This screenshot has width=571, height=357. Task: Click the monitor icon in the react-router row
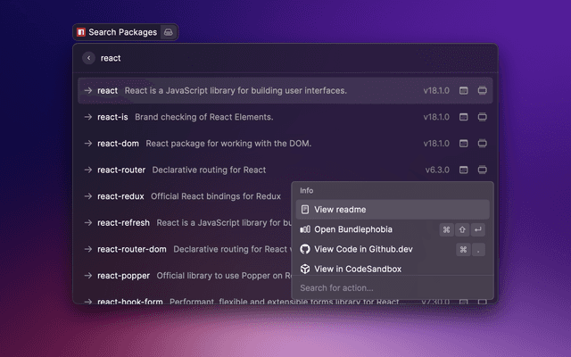pos(483,170)
